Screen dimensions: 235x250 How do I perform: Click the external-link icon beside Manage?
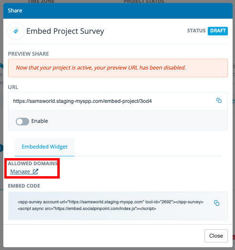tap(35, 171)
